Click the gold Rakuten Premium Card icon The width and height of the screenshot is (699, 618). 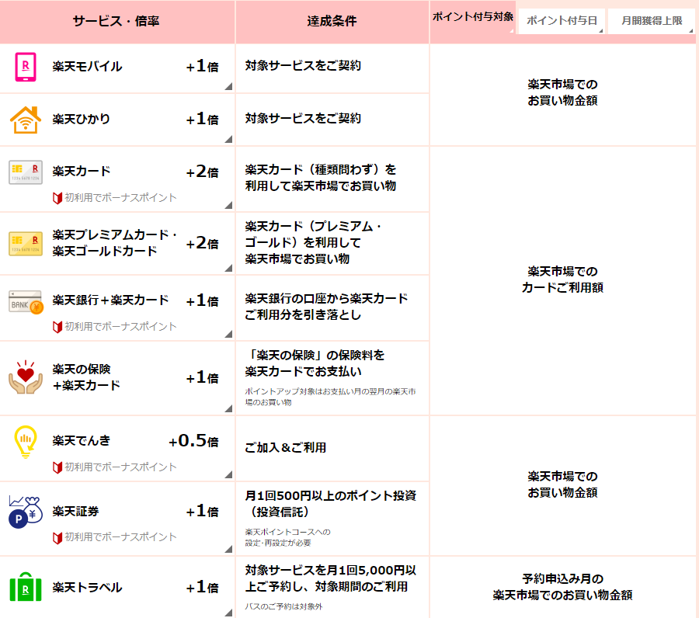[x=26, y=243]
